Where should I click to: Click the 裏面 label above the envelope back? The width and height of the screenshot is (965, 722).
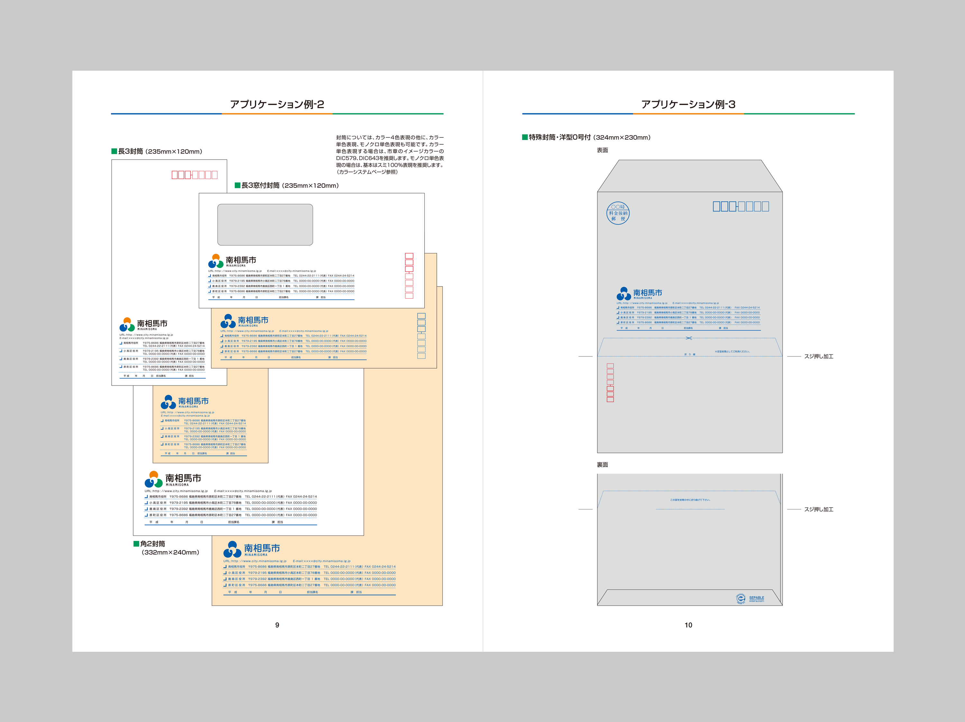[602, 464]
